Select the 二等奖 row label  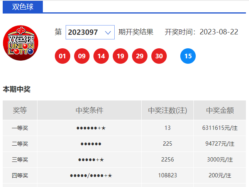tap(20, 144)
